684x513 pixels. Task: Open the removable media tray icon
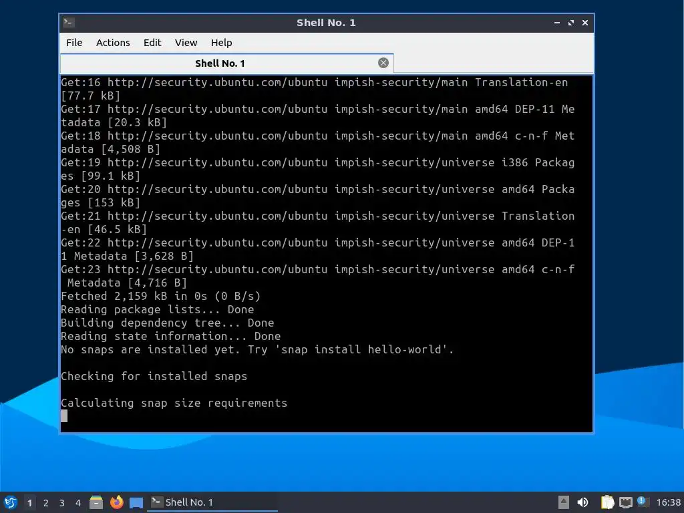click(x=564, y=502)
